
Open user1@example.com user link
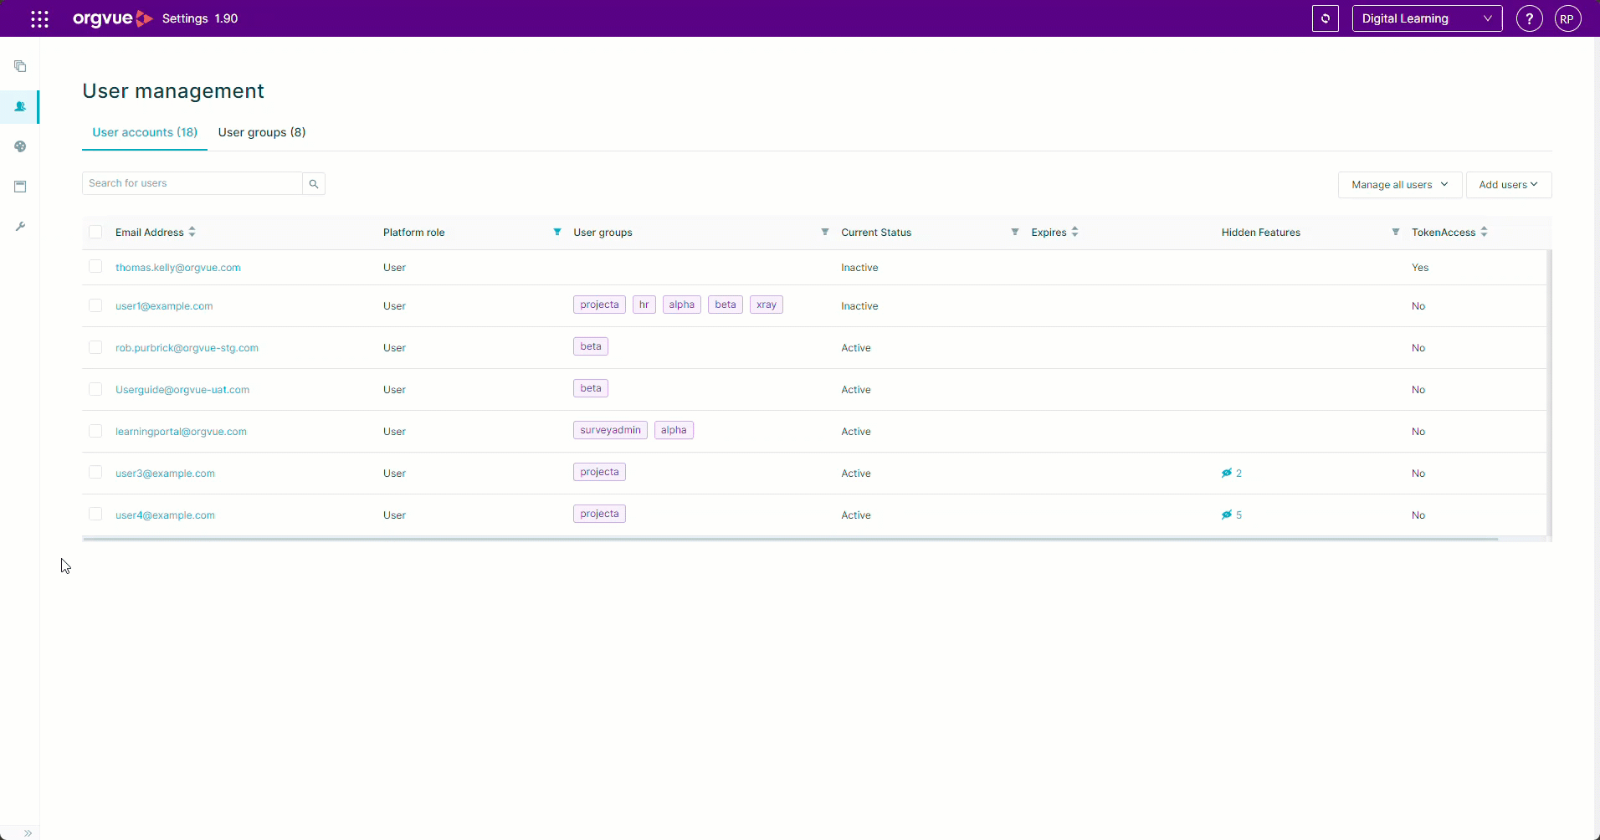tap(164, 306)
